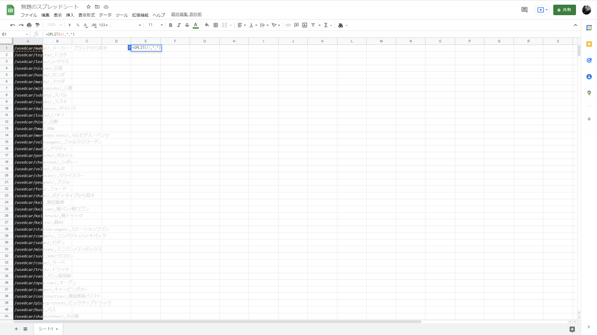Format as percent
Viewport: 597px width, 335px height.
(x=78, y=25)
